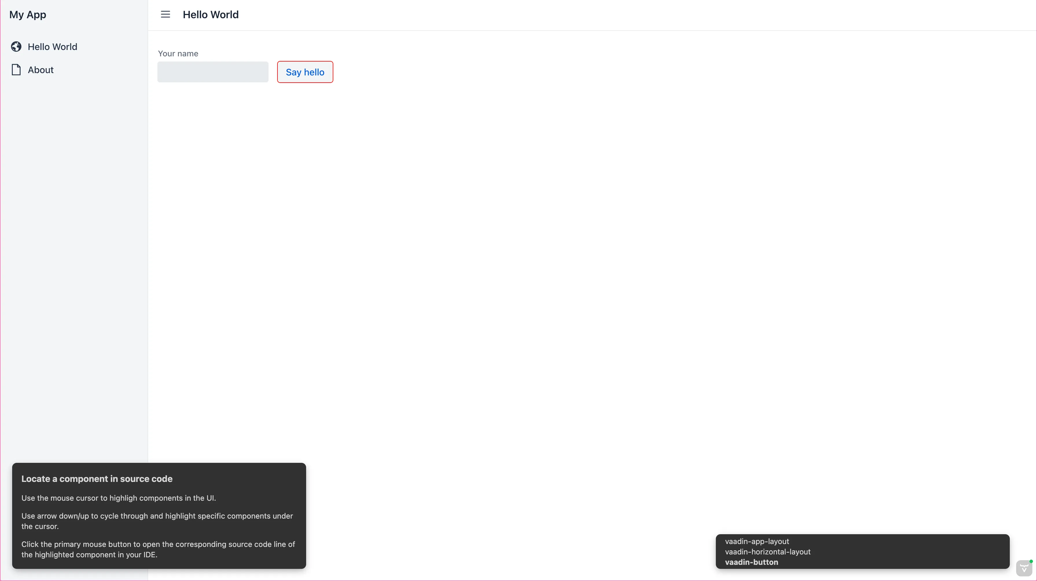
Task: Expand the vaadin-app-layout component entry
Action: 757,541
